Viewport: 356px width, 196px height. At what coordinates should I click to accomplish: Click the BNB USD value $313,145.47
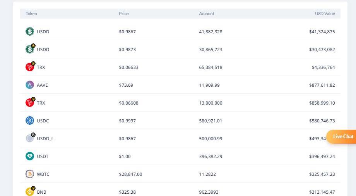(322, 192)
